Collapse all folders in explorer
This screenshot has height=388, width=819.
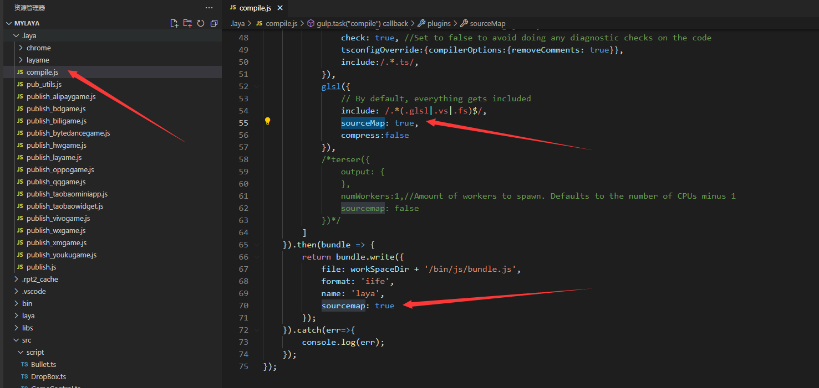tap(214, 23)
